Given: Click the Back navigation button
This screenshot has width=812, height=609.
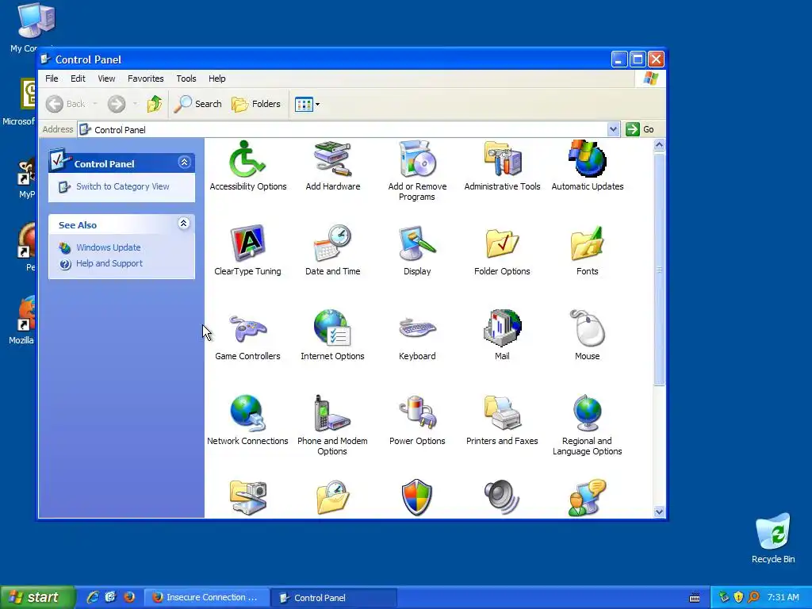Looking at the screenshot, I should 66,104.
